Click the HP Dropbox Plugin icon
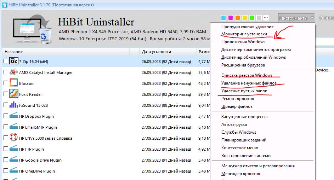The width and height of the screenshot is (334, 180). click(x=13, y=116)
